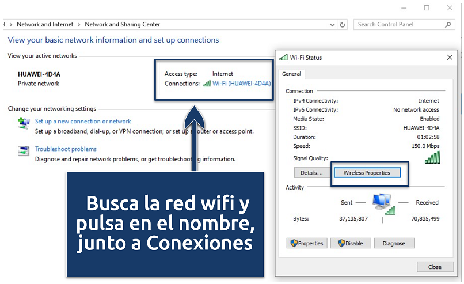Click the received bytes value 70,835,499
The height and width of the screenshot is (284, 464).
click(425, 219)
